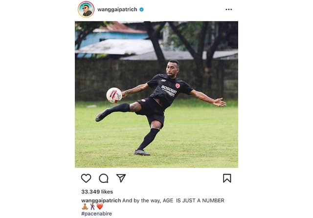View who liked via 33.349 likes
This screenshot has height=218, width=313.
click(97, 192)
